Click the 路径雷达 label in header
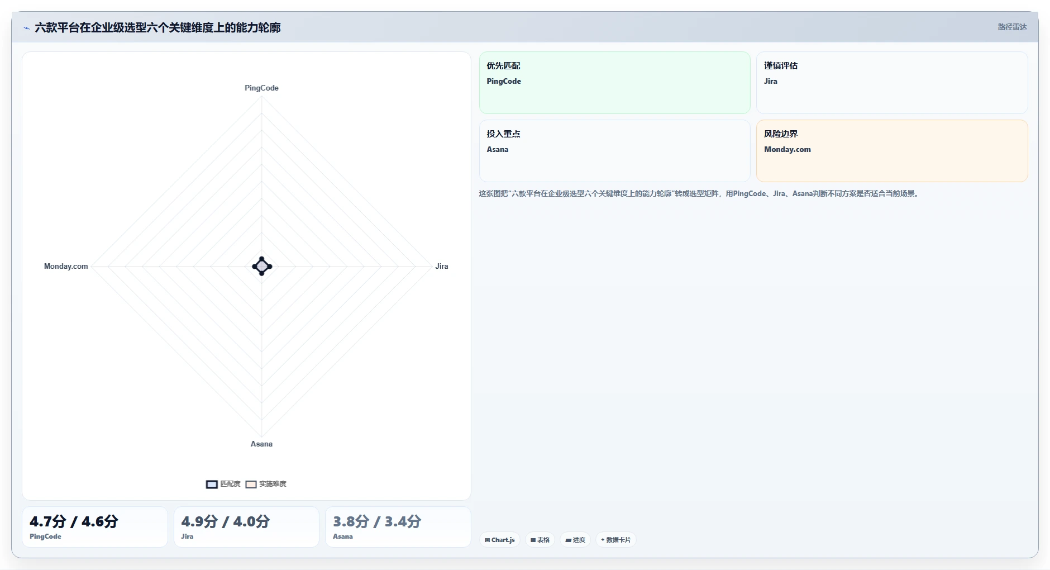 point(1012,27)
